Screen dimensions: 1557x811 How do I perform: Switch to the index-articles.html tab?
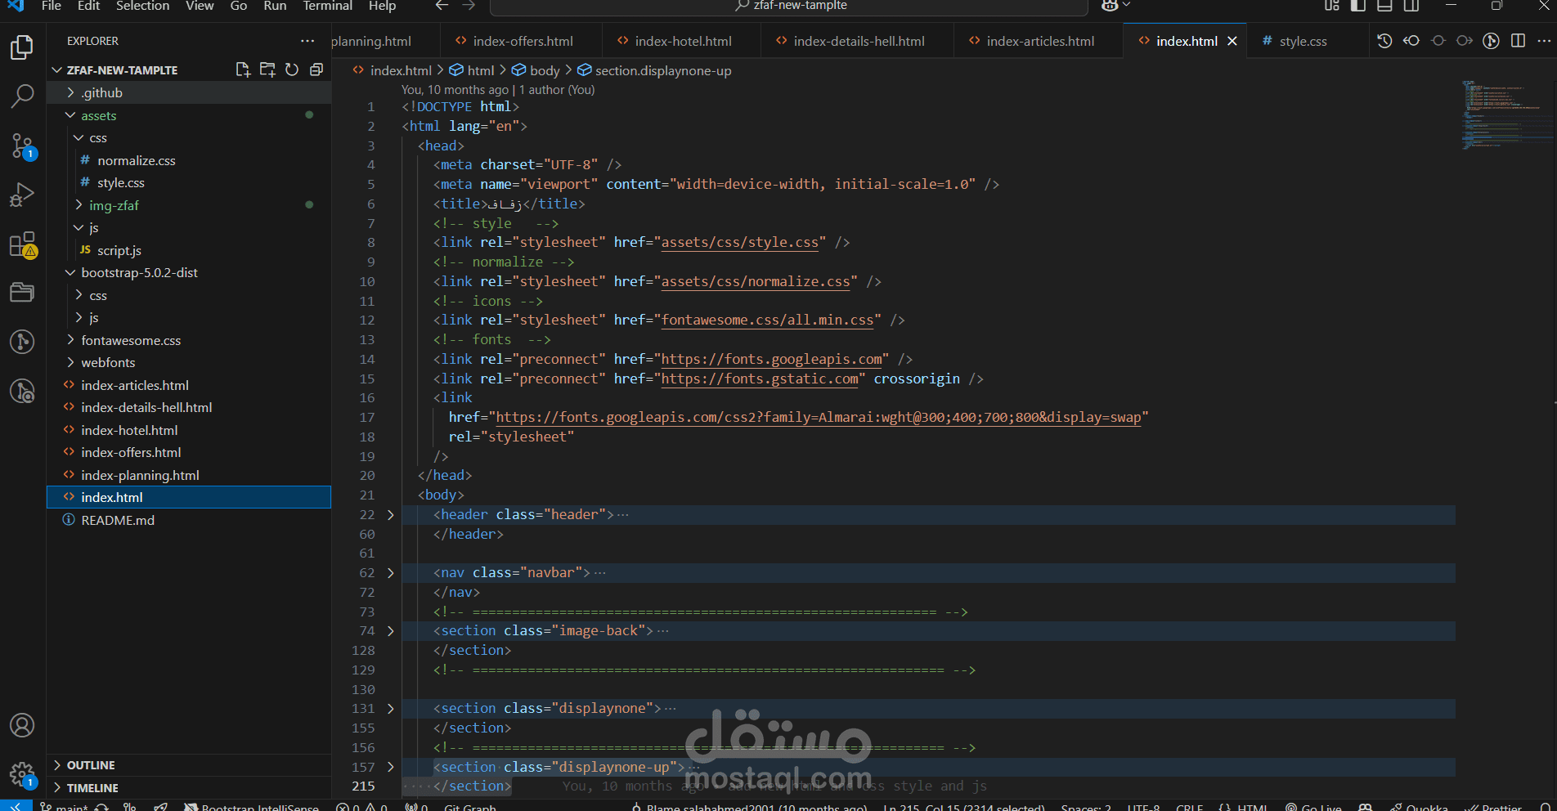(1039, 41)
